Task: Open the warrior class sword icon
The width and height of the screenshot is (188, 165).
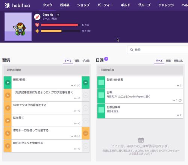Action: pyautogui.click(x=37, y=17)
